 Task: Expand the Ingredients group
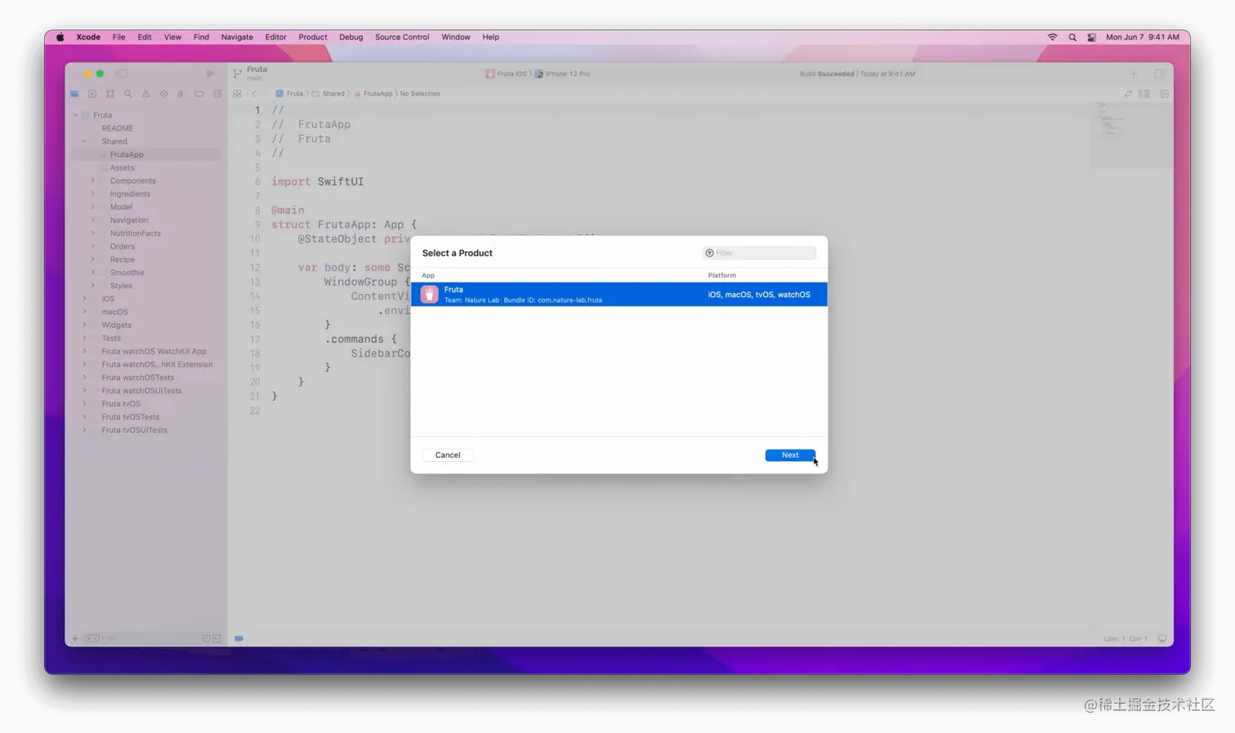pyautogui.click(x=92, y=193)
